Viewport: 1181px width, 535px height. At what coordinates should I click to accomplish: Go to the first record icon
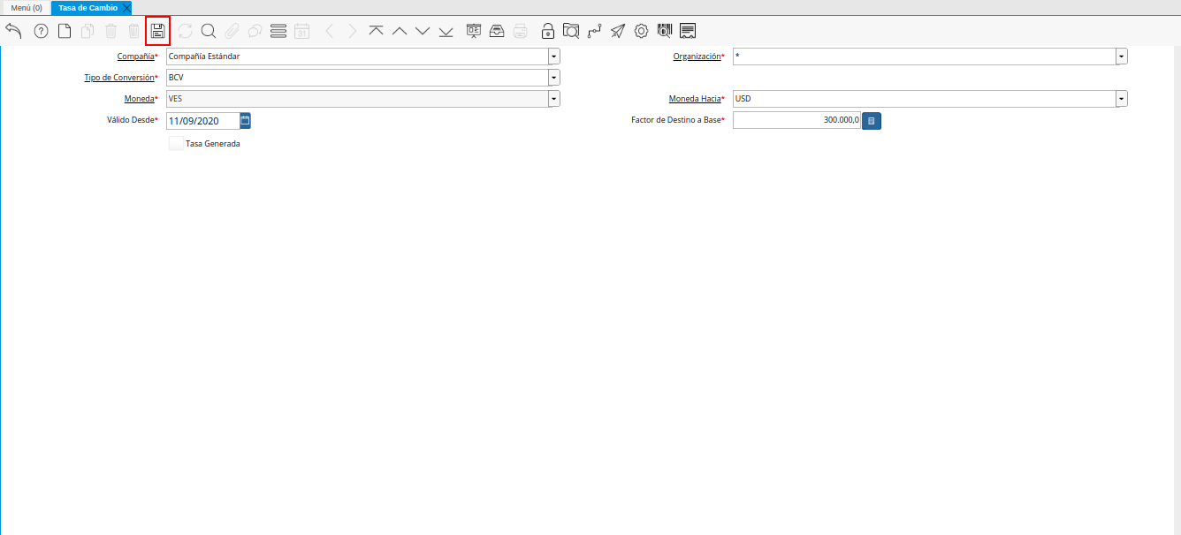click(376, 31)
